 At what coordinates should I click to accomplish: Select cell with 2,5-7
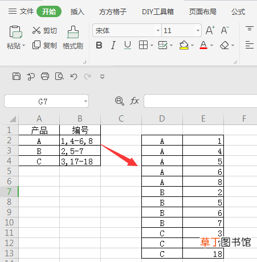tap(80, 151)
